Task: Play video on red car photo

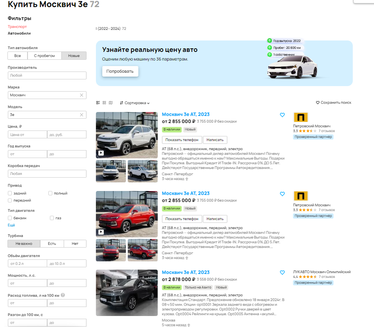Action: [101, 232]
